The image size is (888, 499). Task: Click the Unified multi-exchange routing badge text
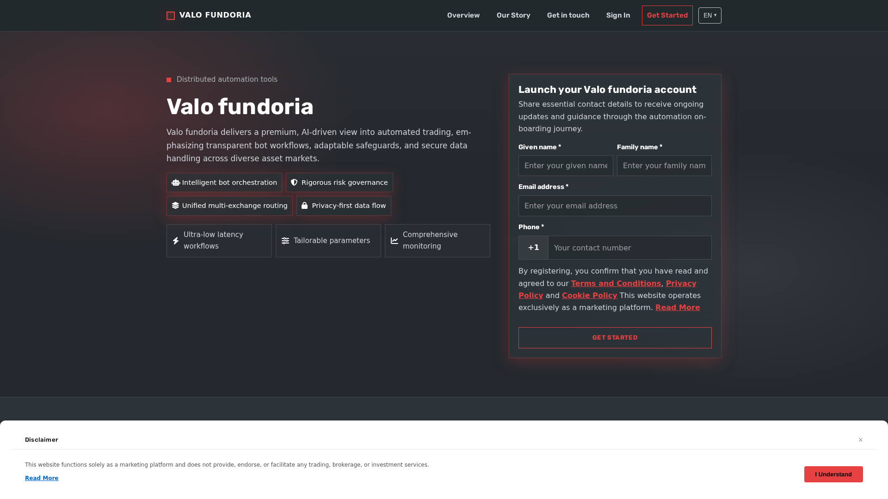[x=234, y=206]
